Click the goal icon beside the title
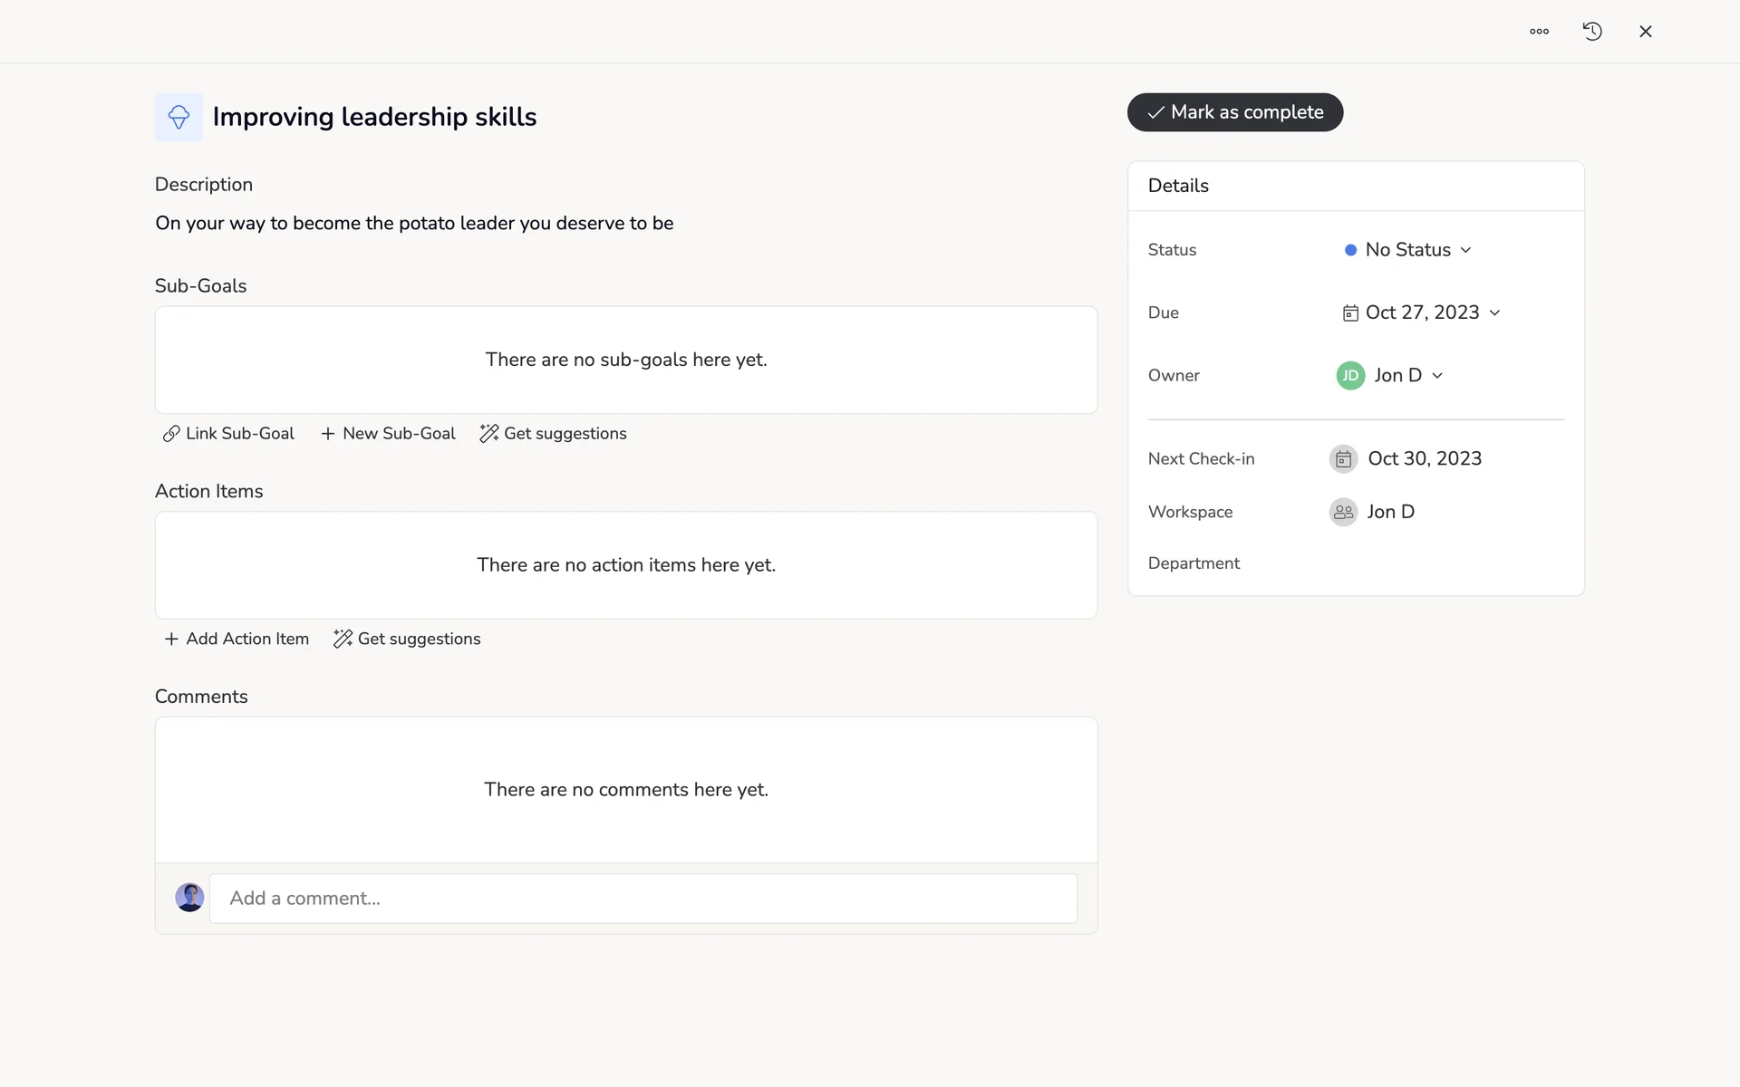This screenshot has height=1087, width=1740. pyautogui.click(x=179, y=117)
